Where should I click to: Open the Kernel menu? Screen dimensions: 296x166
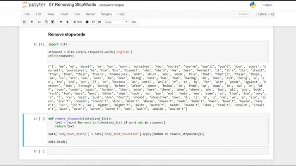[x=91, y=14]
